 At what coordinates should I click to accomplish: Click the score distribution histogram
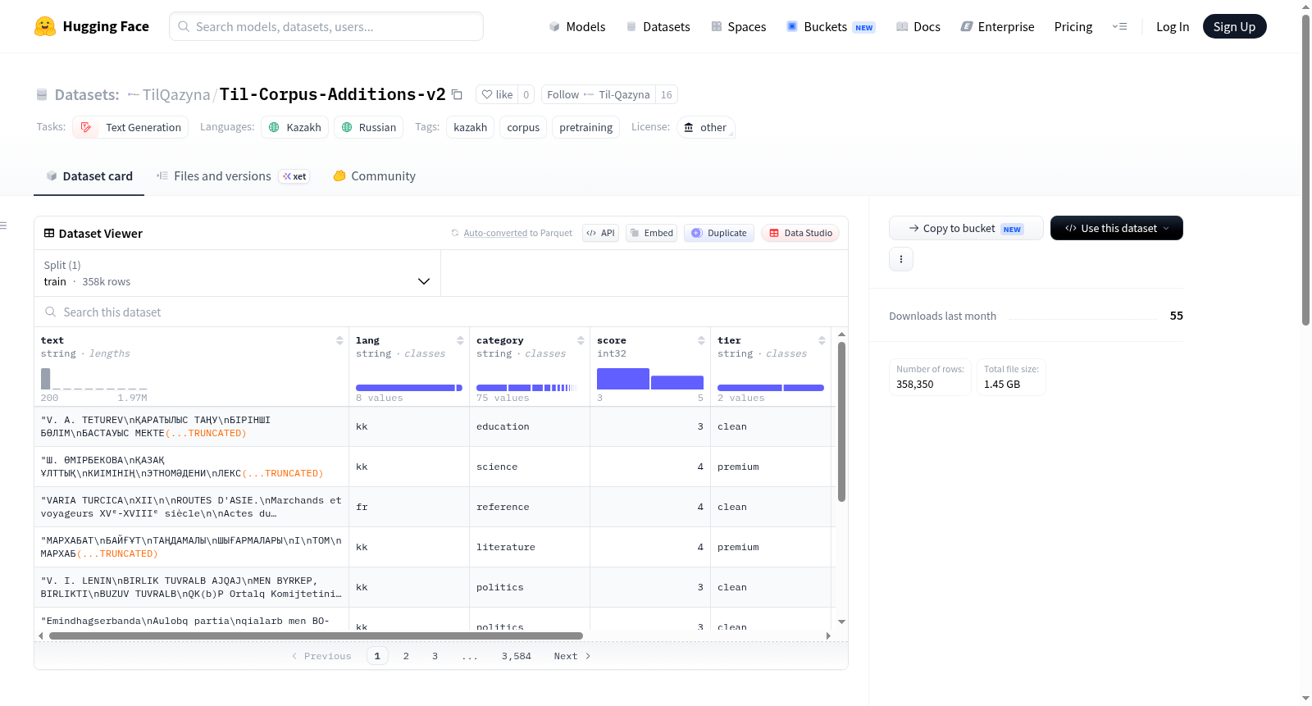650,379
